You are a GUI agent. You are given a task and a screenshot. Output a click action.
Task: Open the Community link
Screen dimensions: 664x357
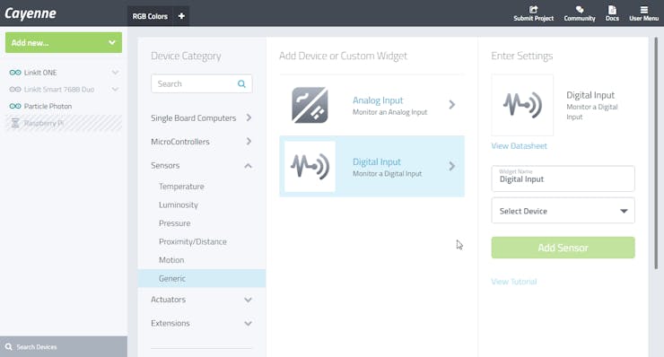pos(580,13)
